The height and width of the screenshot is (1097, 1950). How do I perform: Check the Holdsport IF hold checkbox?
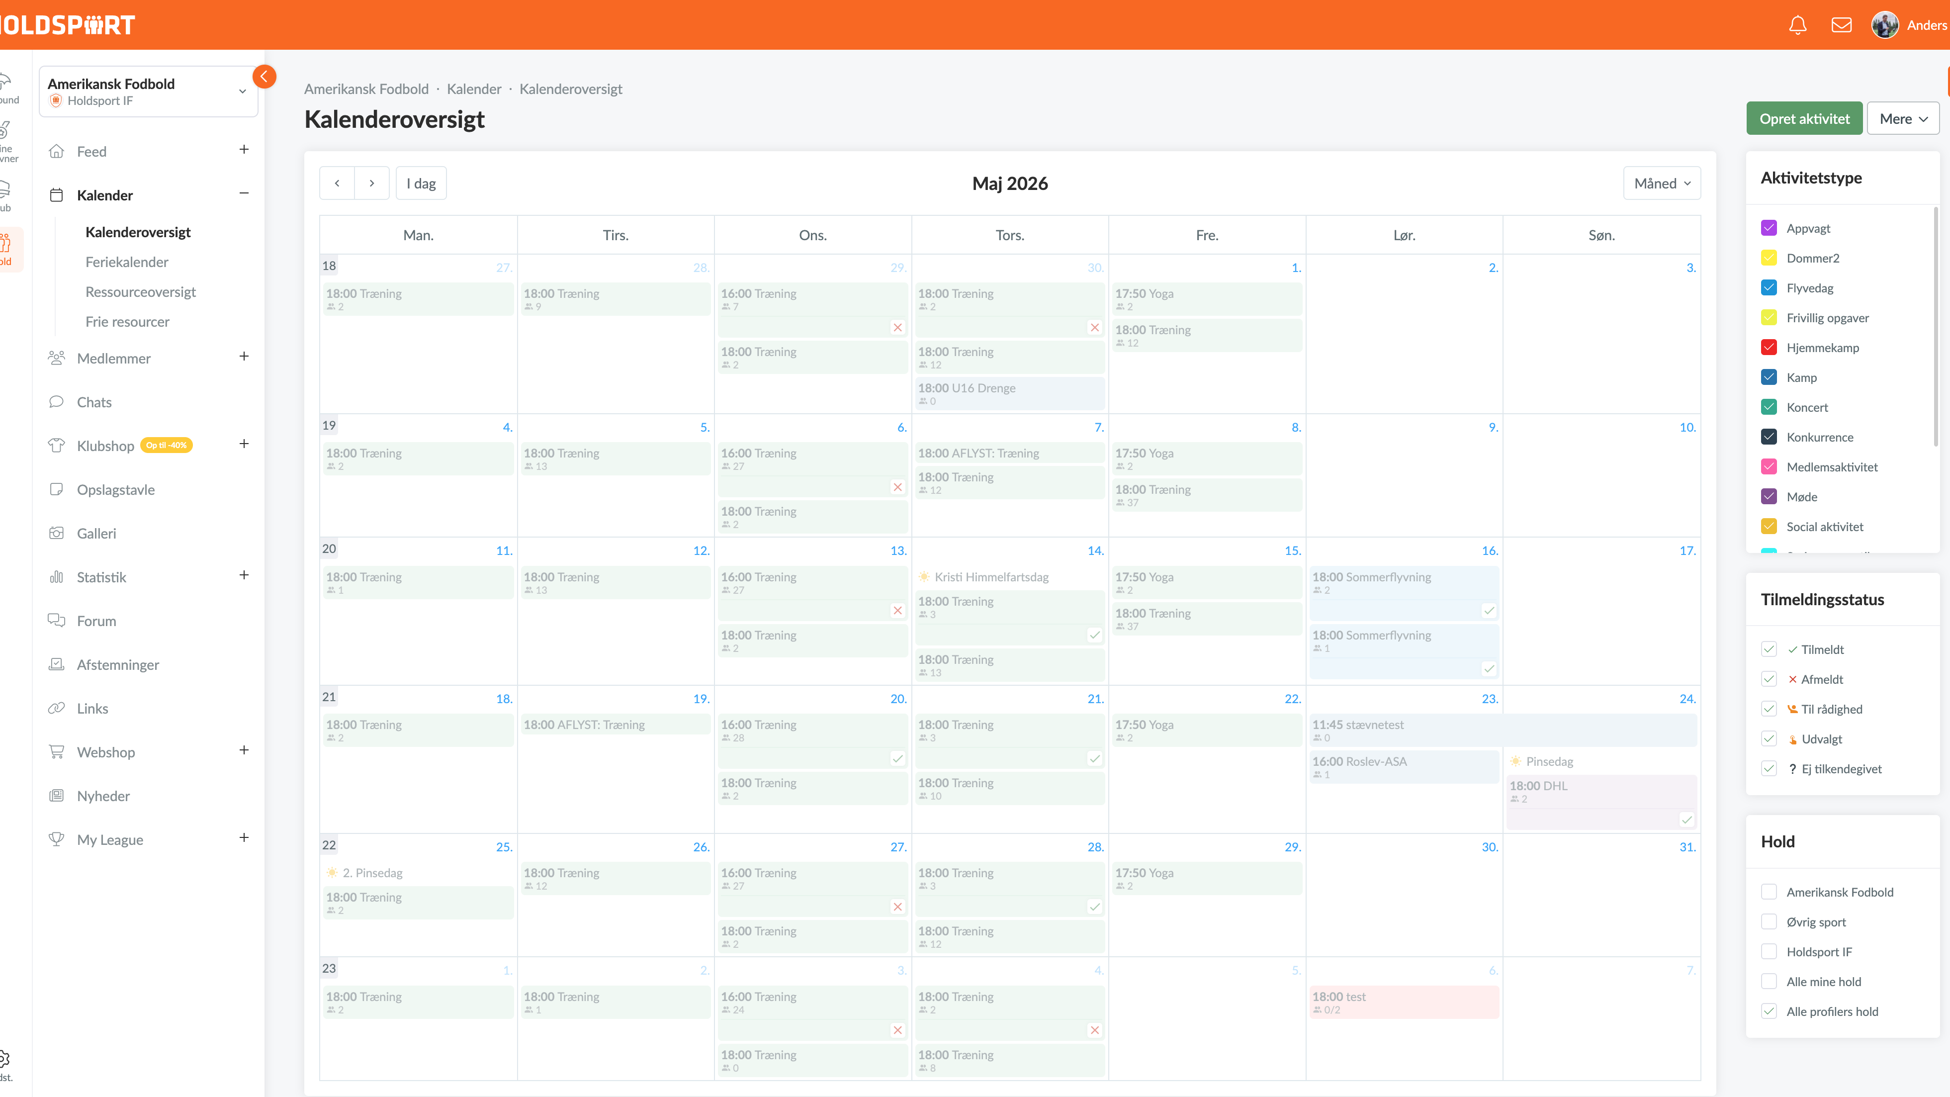click(1769, 952)
